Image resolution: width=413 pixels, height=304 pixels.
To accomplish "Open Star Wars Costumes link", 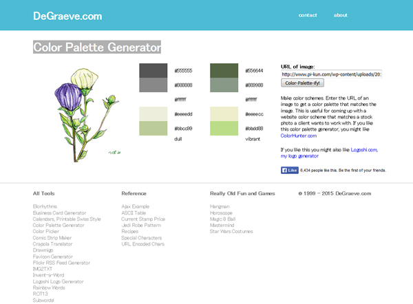I will 231,231.
